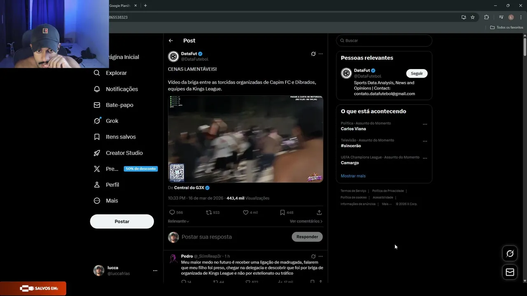Open Perfil person icon
Screen dimensions: 527x296
point(97,185)
